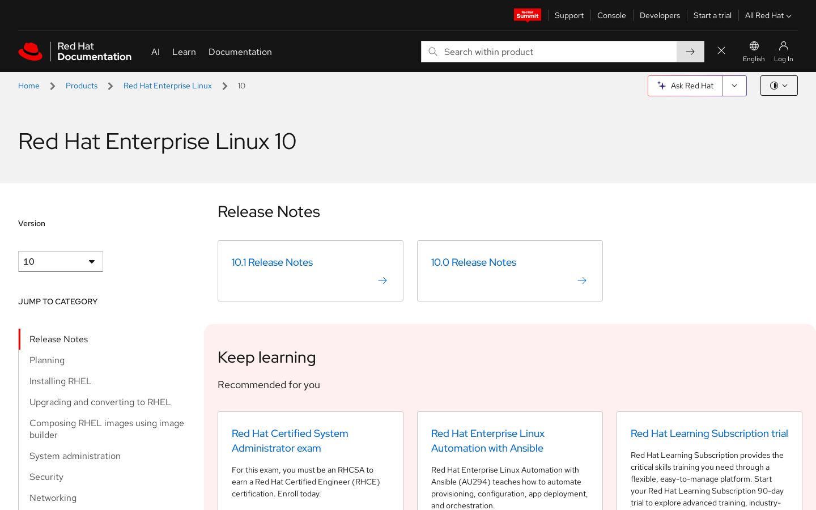Visit the Developers link

pos(660,15)
